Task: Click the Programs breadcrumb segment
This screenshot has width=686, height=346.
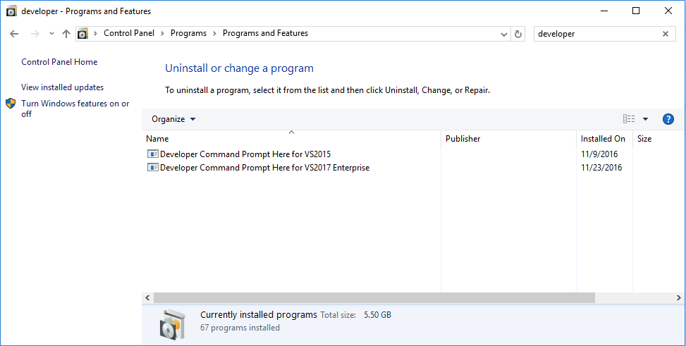Action: tap(188, 33)
